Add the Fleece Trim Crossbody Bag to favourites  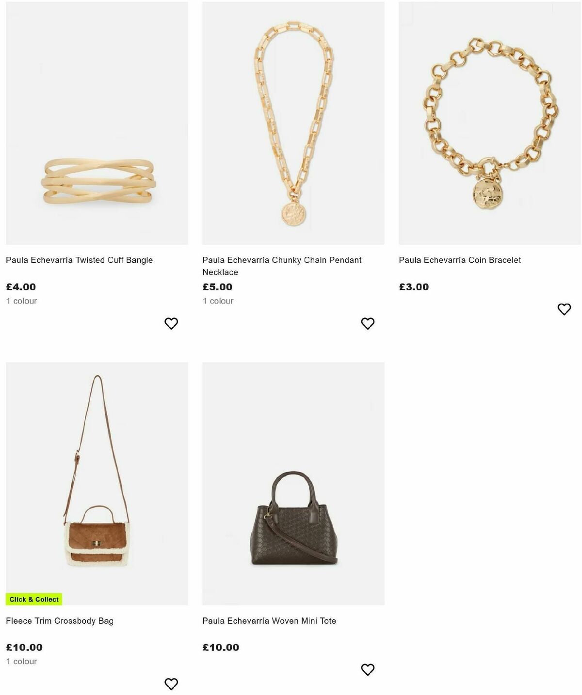[171, 683]
